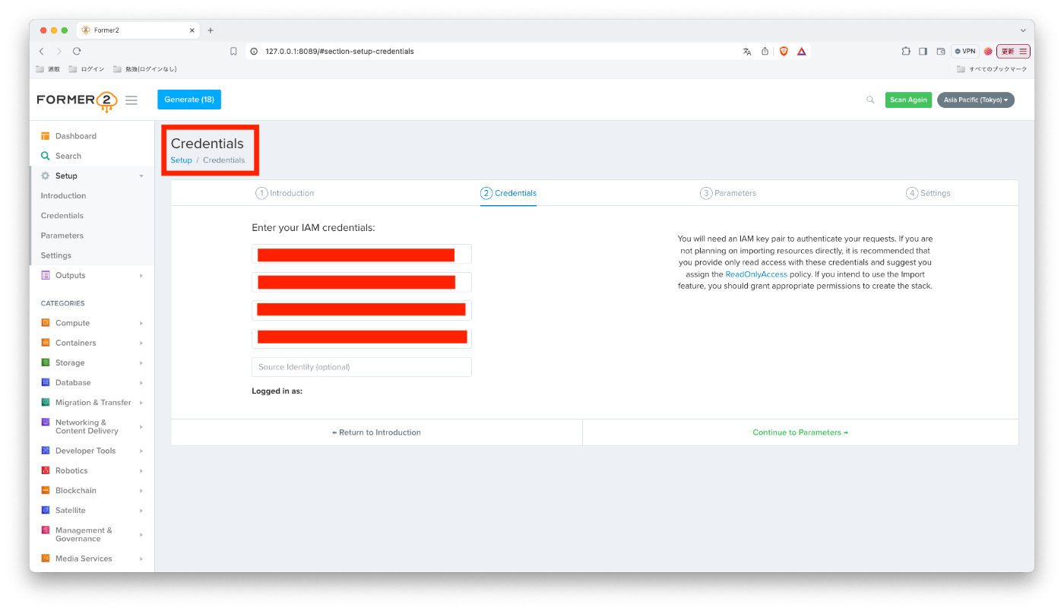Expand the Outputs section arrow
The width and height of the screenshot is (1064, 611).
click(x=141, y=276)
